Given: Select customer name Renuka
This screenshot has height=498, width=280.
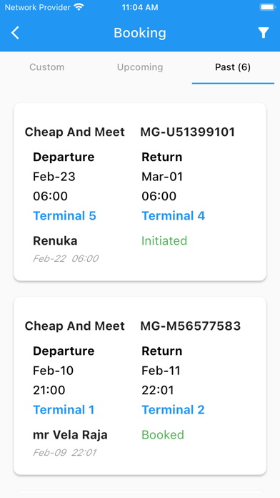Looking at the screenshot, I should pyautogui.click(x=55, y=241).
